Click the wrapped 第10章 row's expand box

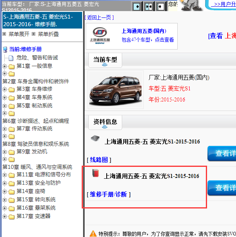pos(4,159)
